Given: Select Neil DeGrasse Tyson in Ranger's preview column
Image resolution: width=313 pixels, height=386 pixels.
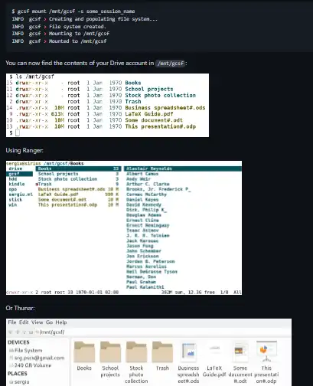Looking at the screenshot, I should point(152,272).
